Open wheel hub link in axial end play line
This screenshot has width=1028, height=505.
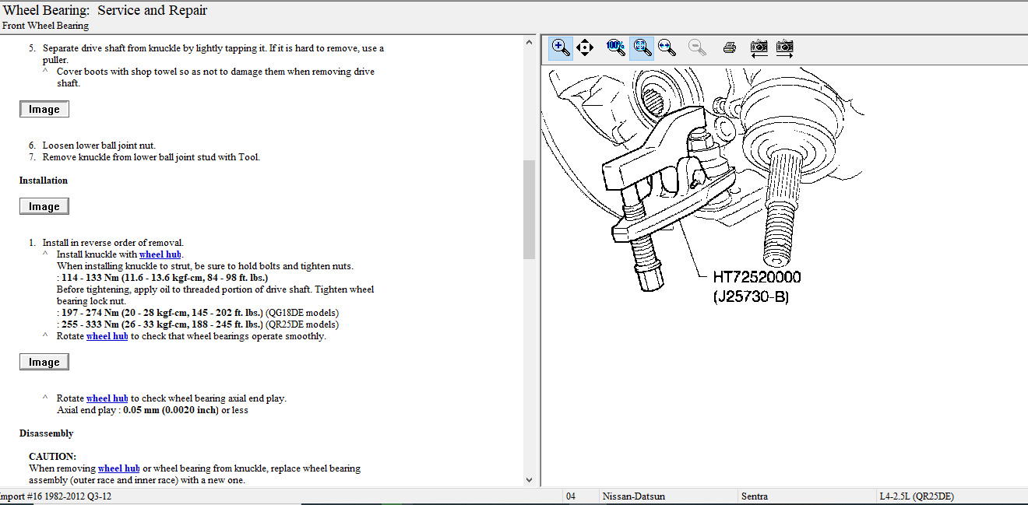(107, 398)
